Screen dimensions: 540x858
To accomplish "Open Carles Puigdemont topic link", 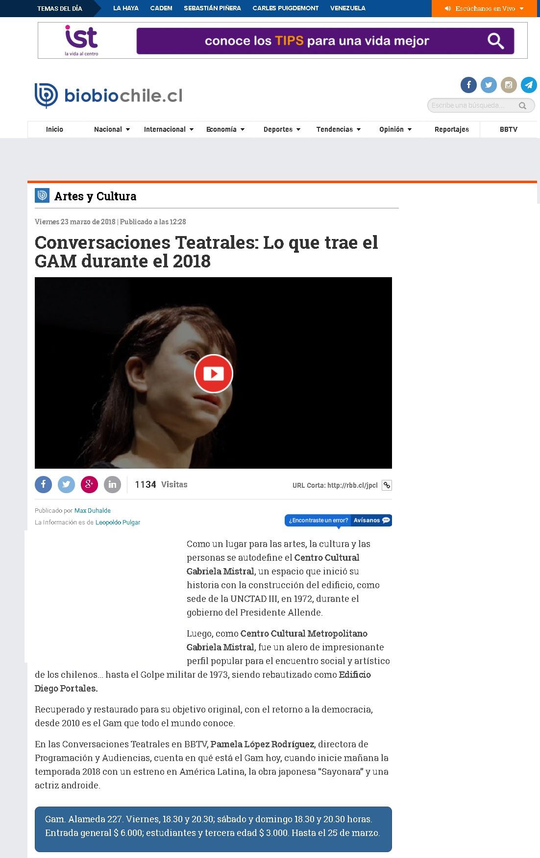I will [286, 8].
